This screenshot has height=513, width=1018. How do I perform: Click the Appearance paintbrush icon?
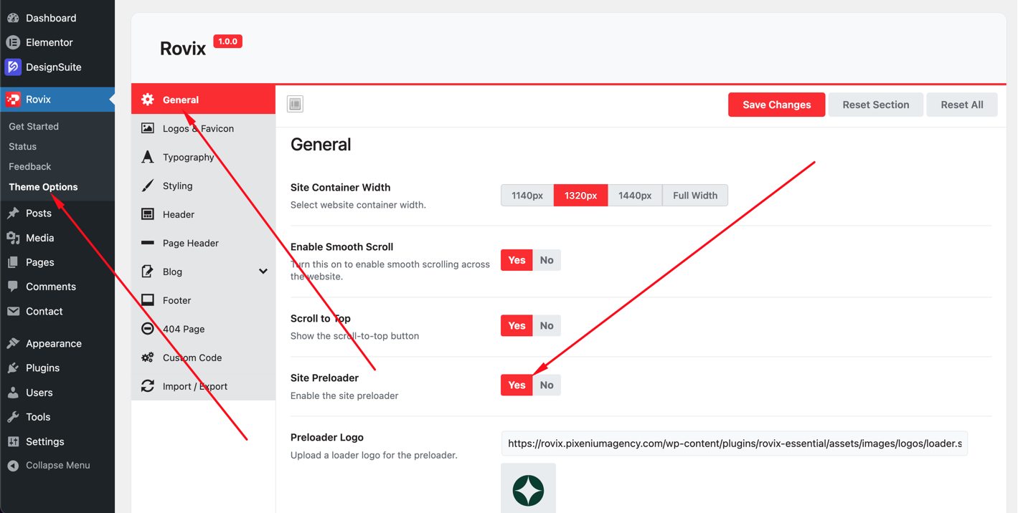[13, 343]
